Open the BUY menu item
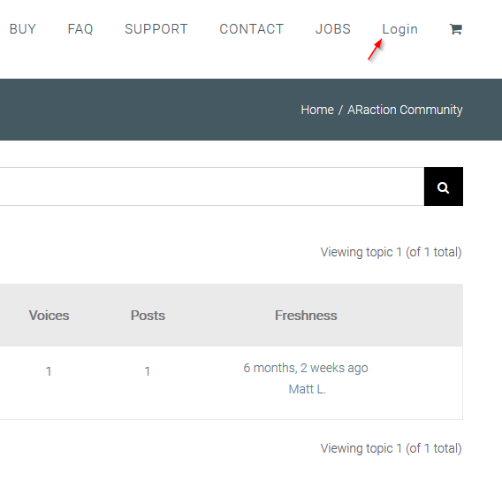 (x=23, y=29)
